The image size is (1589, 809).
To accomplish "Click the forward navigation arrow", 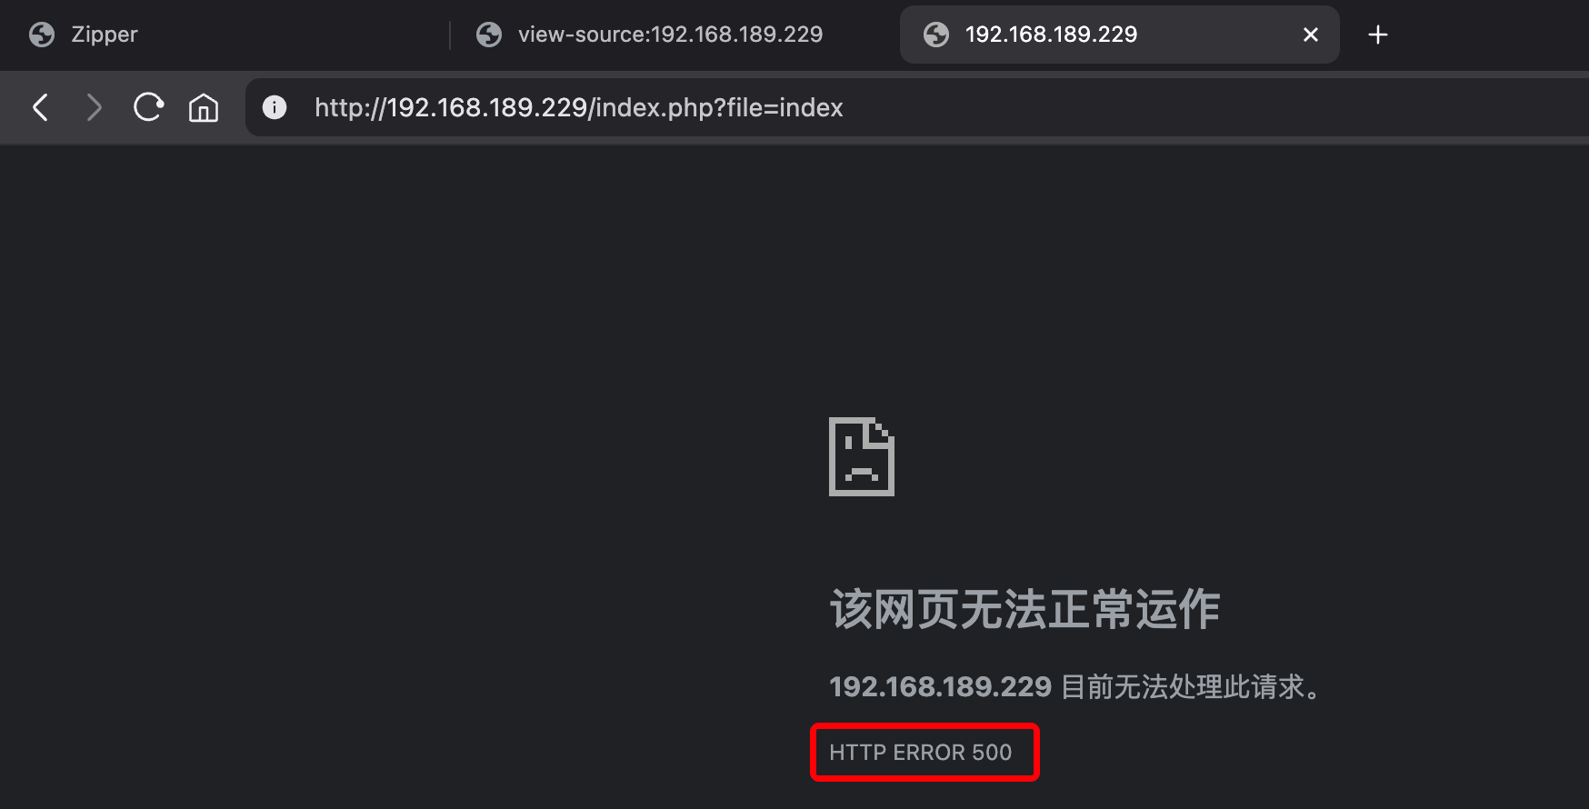I will [x=94, y=107].
